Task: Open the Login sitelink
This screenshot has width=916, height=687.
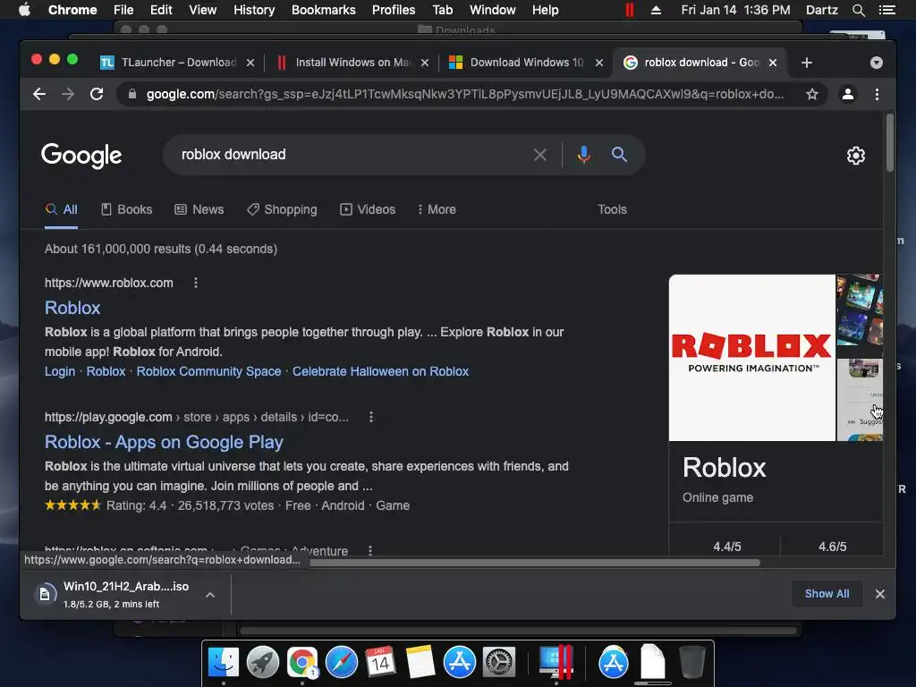Action: tap(60, 371)
